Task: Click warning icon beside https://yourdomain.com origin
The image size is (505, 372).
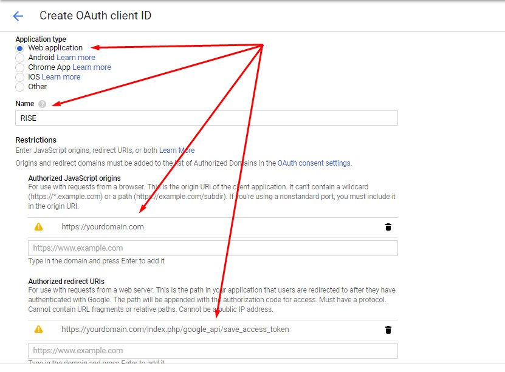Action: coord(39,227)
